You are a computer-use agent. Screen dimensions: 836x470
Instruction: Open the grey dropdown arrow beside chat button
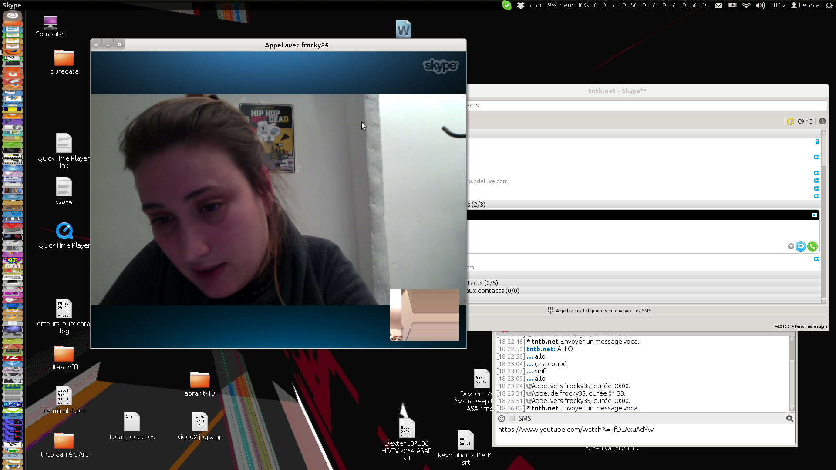(791, 246)
